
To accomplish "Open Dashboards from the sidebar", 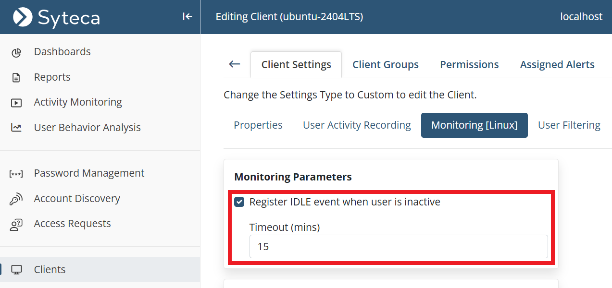I will point(62,52).
